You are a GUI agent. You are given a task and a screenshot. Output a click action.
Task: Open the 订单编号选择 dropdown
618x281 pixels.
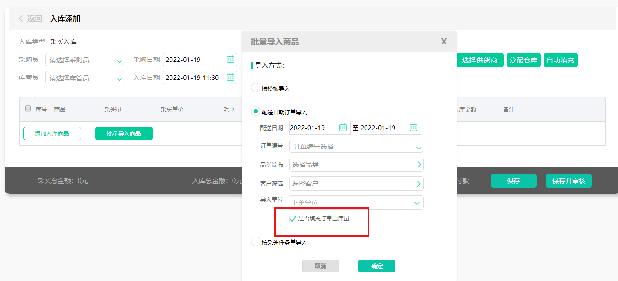click(x=356, y=146)
